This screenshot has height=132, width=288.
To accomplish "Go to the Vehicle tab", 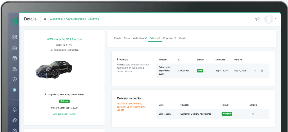I will pos(183,38).
